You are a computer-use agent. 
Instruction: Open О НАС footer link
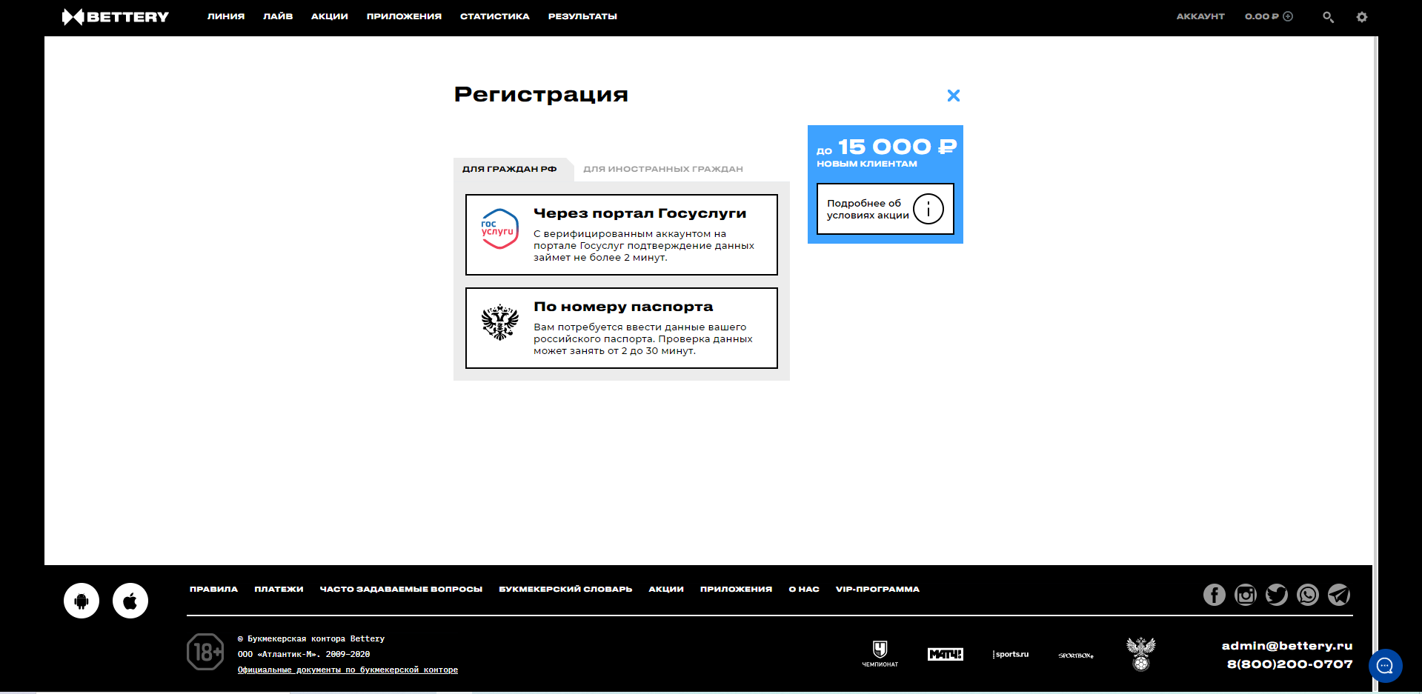tap(804, 590)
